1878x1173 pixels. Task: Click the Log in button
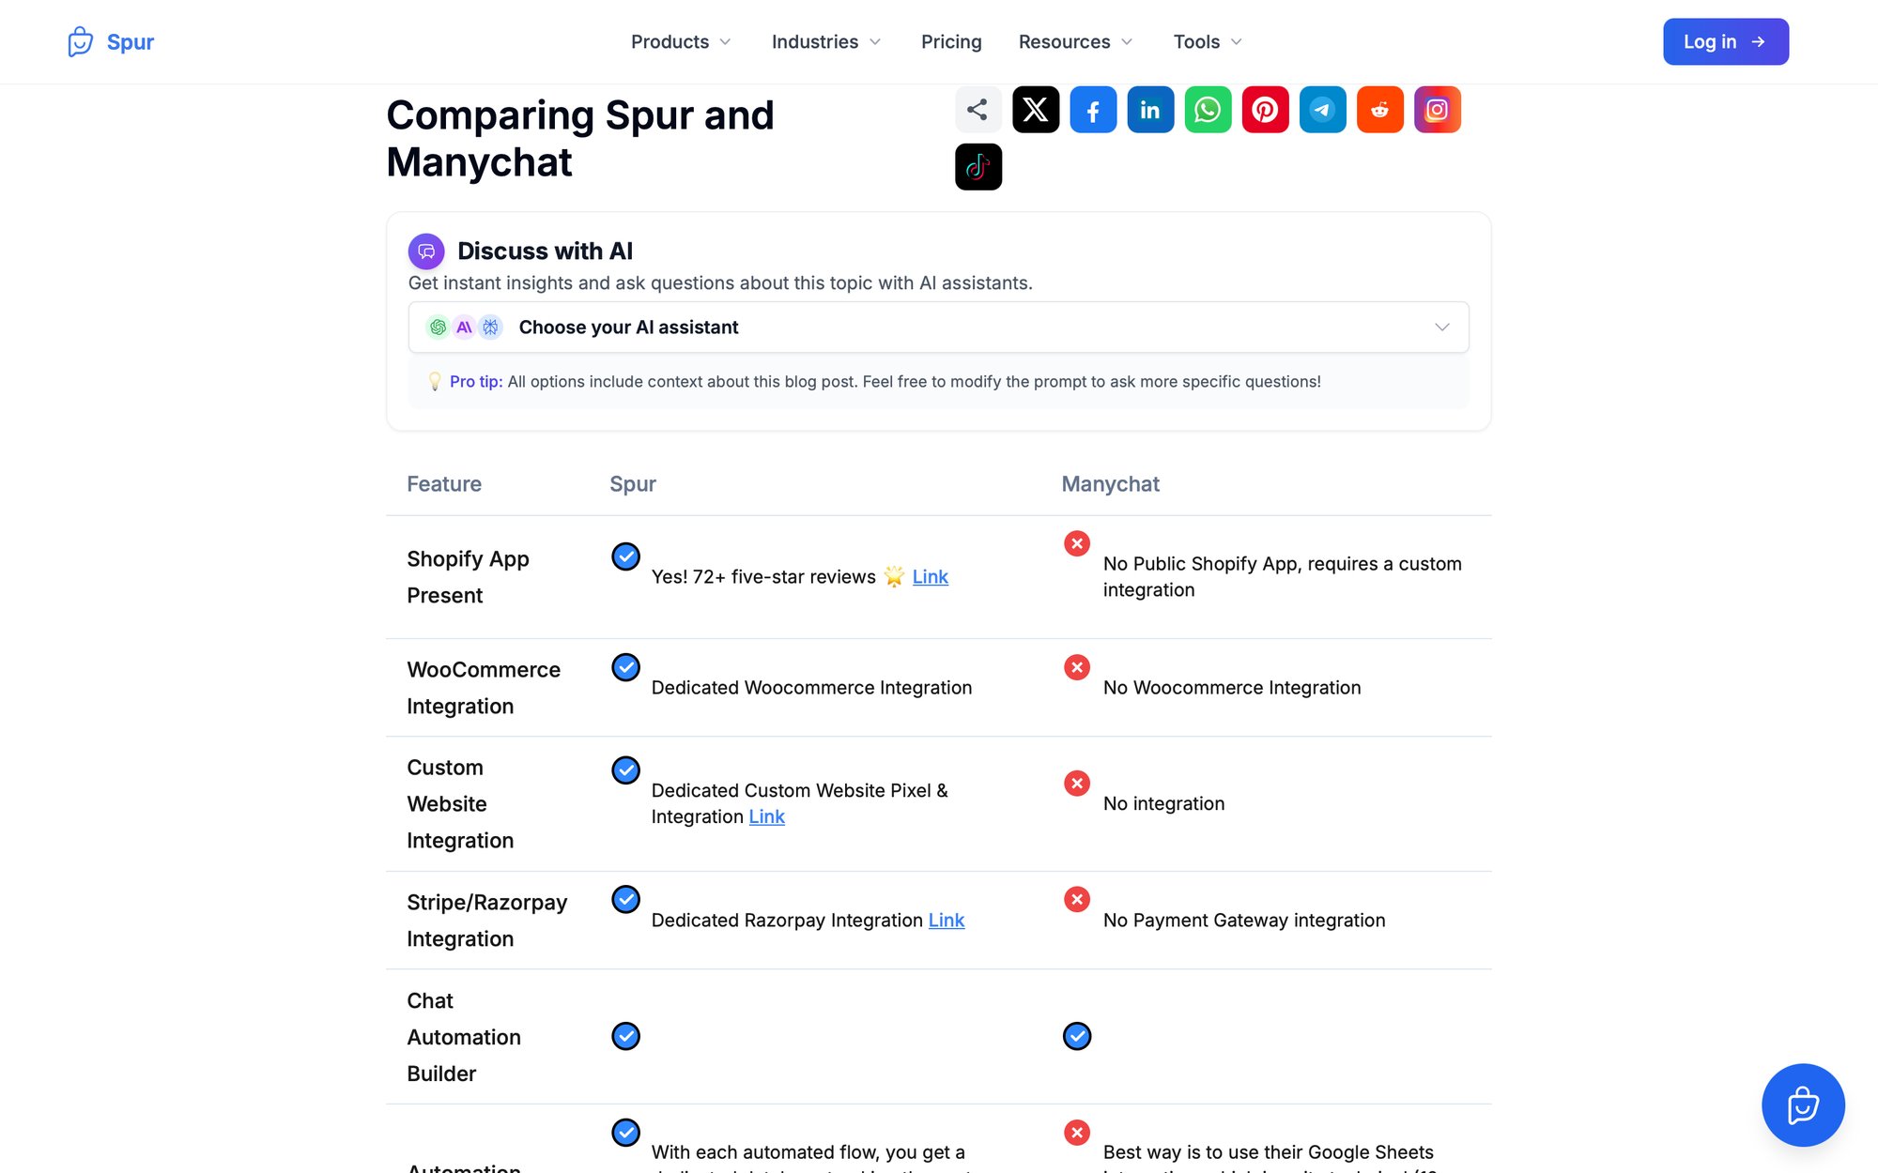click(x=1726, y=41)
